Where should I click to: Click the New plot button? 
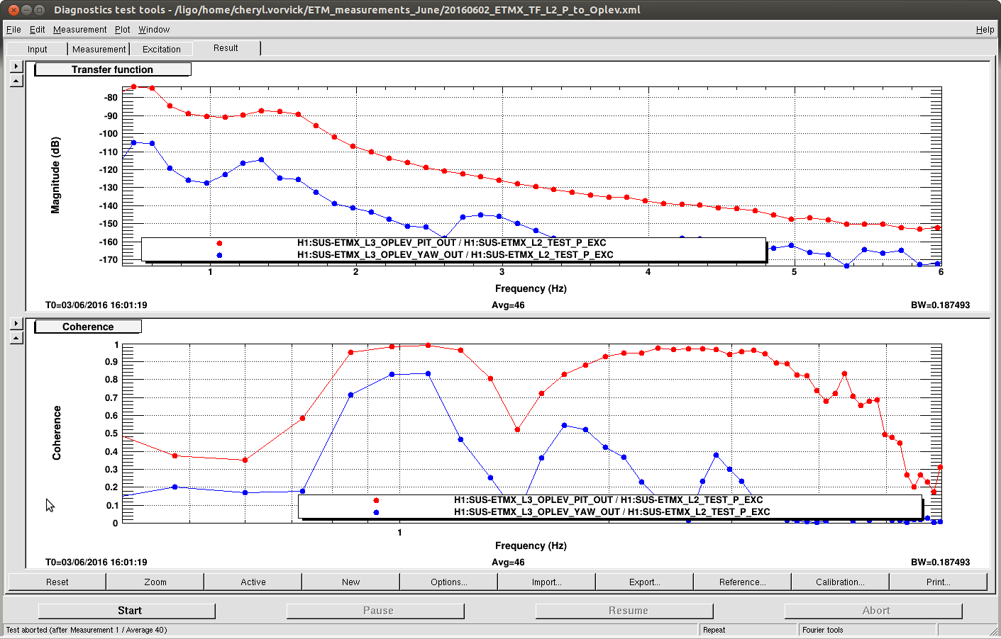click(x=350, y=582)
